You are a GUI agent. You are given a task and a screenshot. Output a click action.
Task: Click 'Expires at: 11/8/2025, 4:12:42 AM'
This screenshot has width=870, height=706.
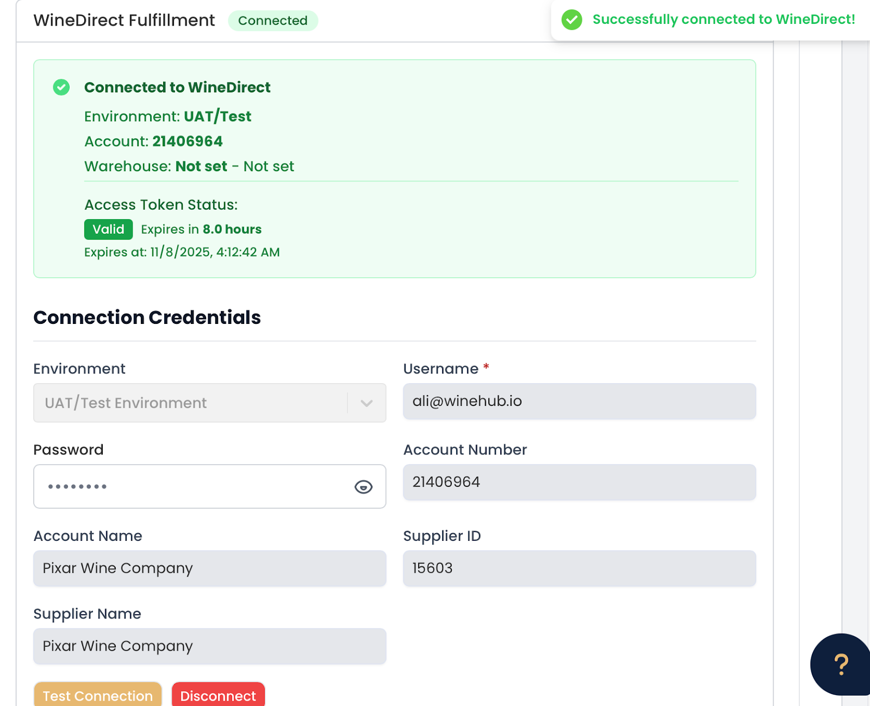click(x=182, y=252)
